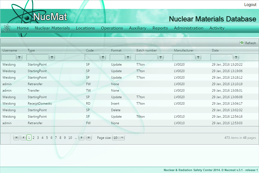Screen dimensions: 259x173
Task: Click the Code column filter icon
Action: tap(103, 57)
